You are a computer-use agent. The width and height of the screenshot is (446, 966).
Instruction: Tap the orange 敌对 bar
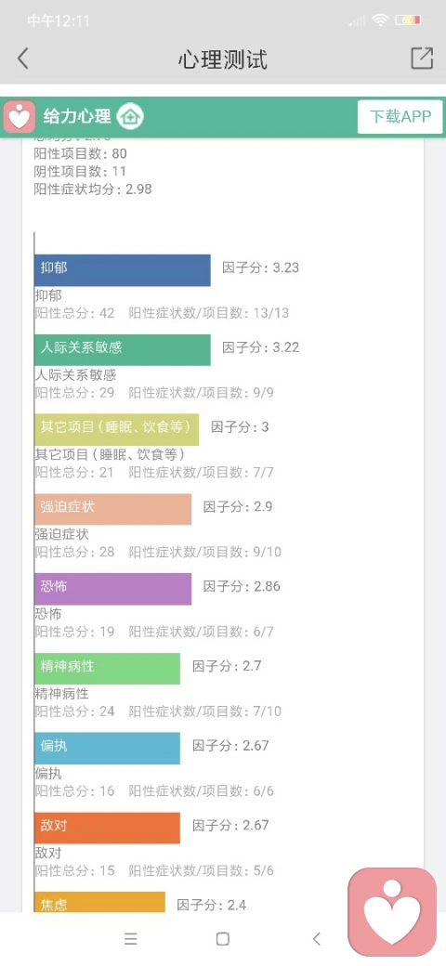tap(107, 828)
